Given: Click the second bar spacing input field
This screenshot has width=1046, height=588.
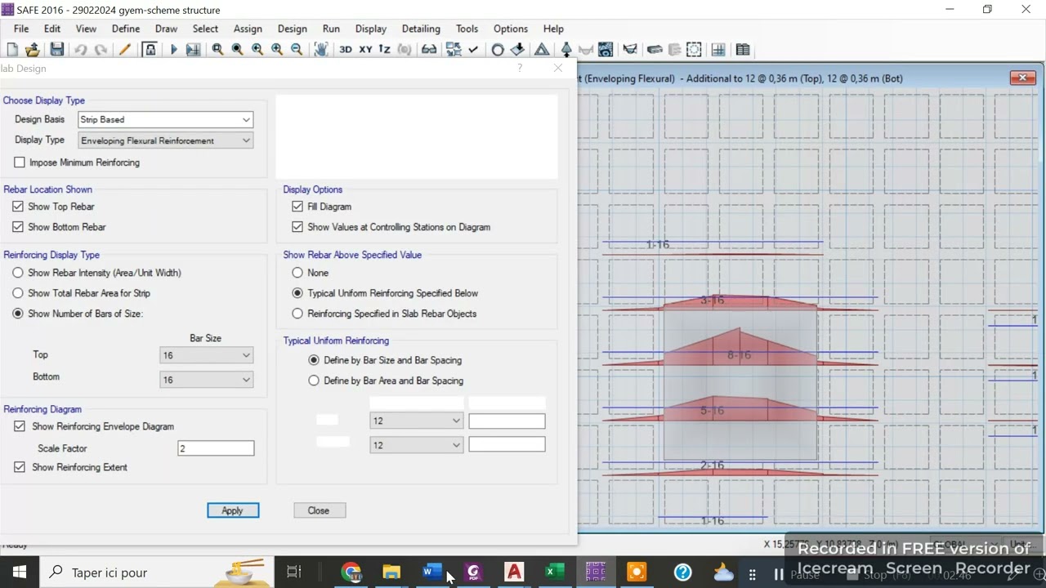Looking at the screenshot, I should (x=507, y=444).
